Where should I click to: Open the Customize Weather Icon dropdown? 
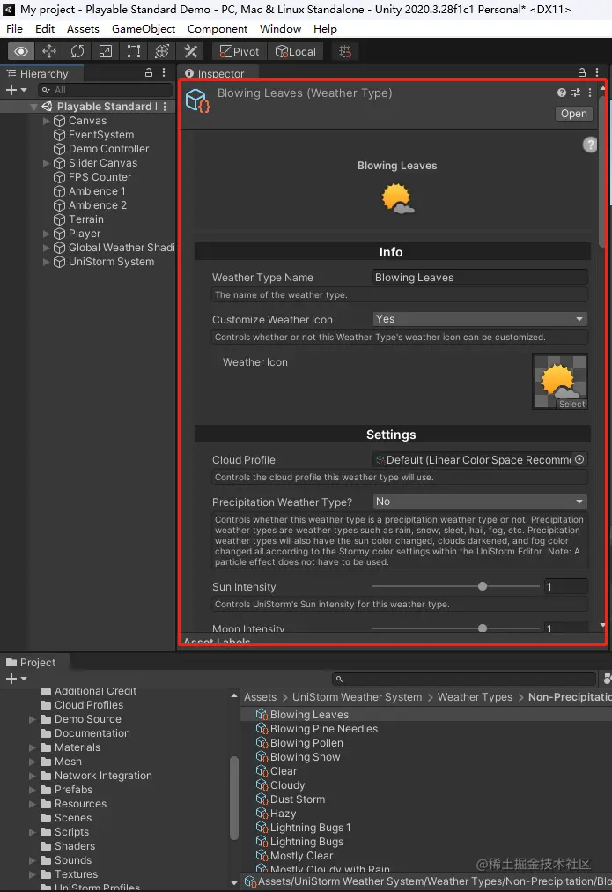[480, 319]
